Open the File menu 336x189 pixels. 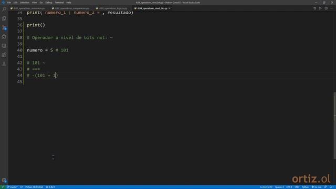(9, 3)
